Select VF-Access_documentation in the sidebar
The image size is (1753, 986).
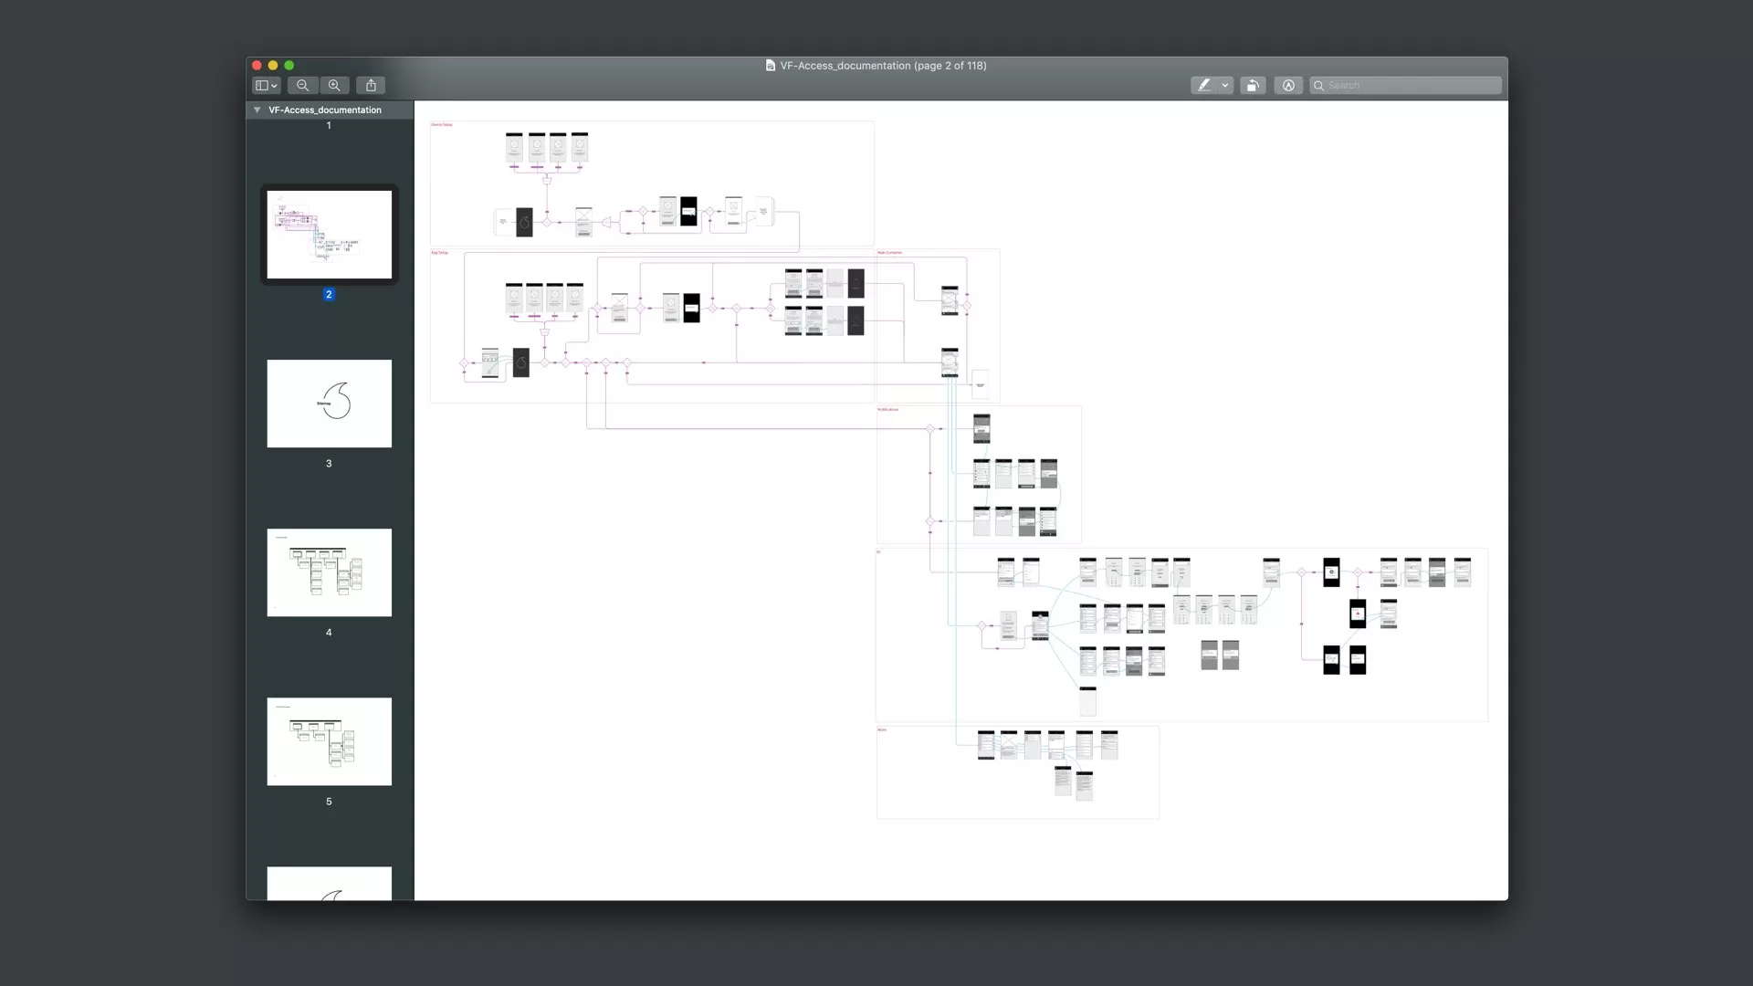325,110
